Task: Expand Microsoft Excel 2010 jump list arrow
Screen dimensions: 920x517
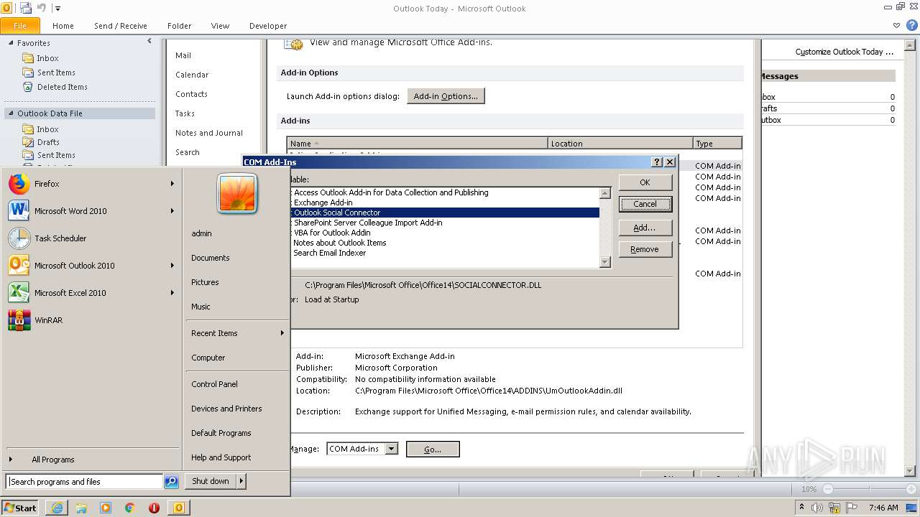Action: point(172,293)
